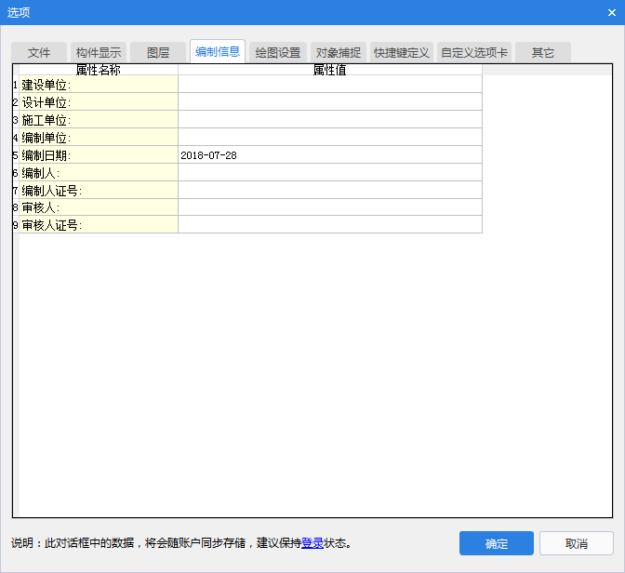This screenshot has width=625, height=573.
Task: Click the 确定 button
Action: [x=496, y=543]
